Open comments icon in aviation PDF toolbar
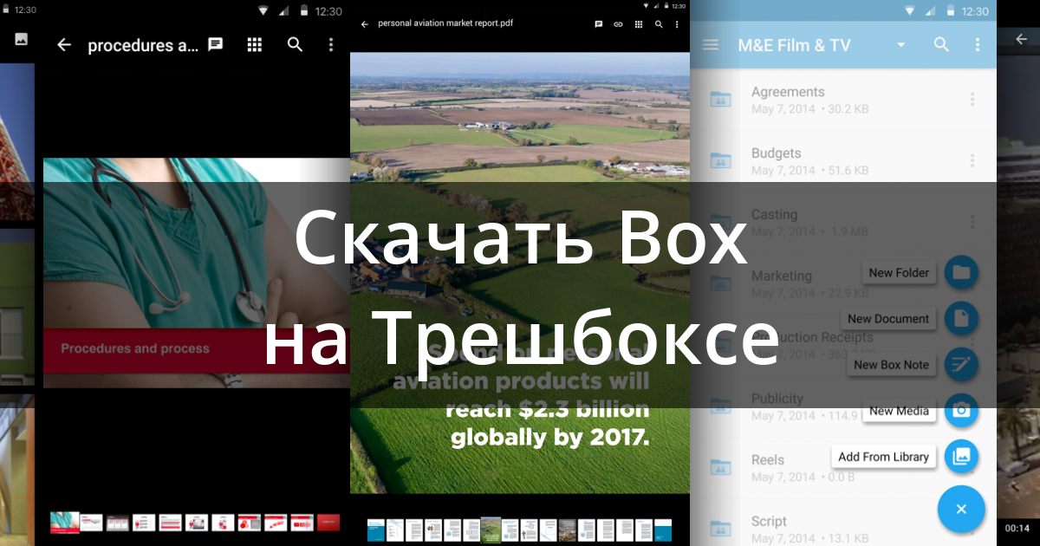The image size is (1040, 546). click(x=599, y=24)
